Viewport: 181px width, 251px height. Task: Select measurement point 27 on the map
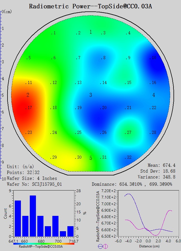click(x=128, y=132)
